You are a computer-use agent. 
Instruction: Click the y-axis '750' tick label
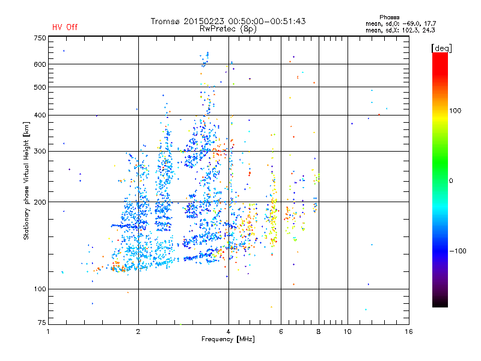40,38
